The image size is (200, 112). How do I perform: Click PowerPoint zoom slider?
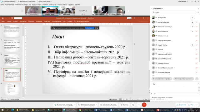(138, 100)
